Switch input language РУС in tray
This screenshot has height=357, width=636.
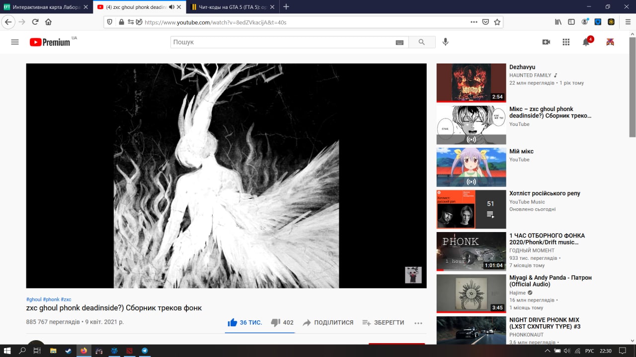coord(590,351)
